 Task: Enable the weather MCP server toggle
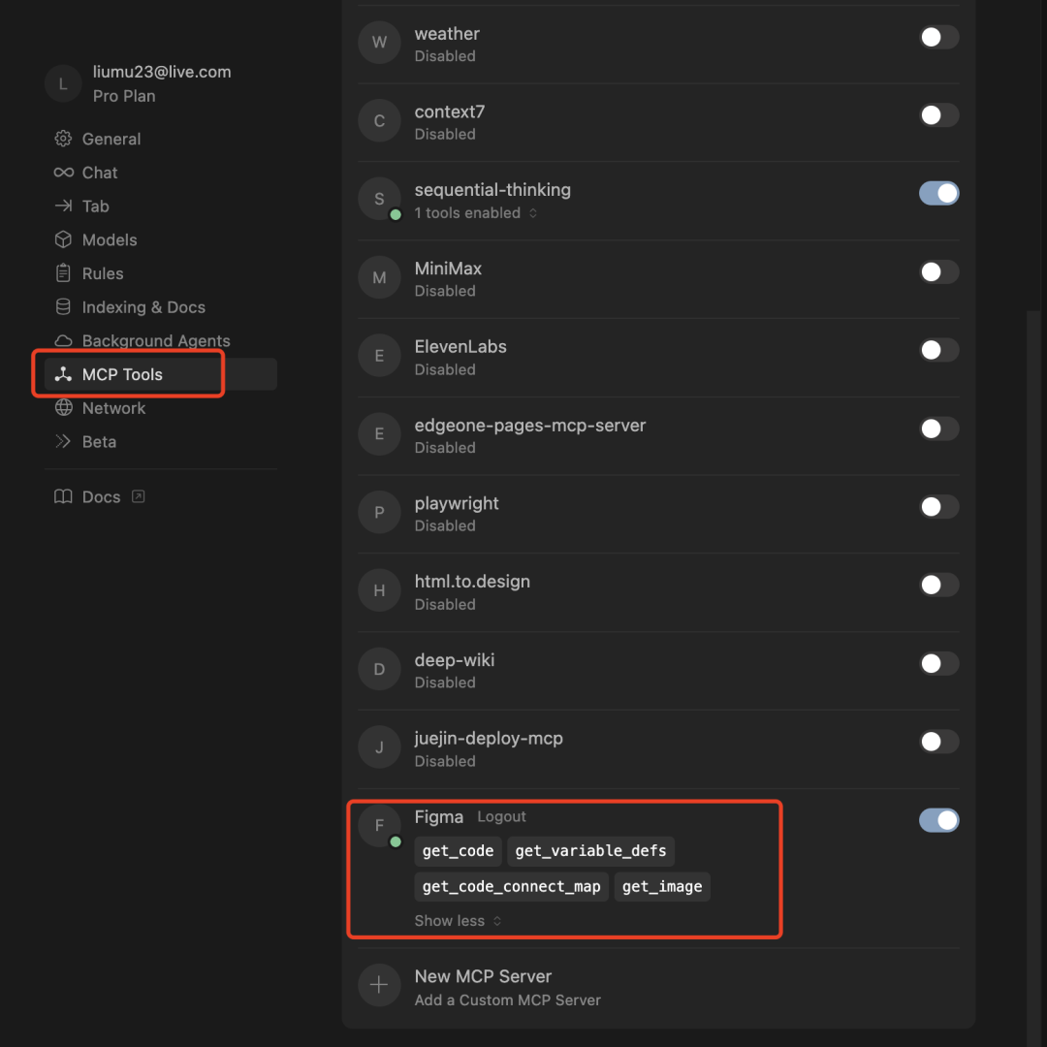coord(938,37)
